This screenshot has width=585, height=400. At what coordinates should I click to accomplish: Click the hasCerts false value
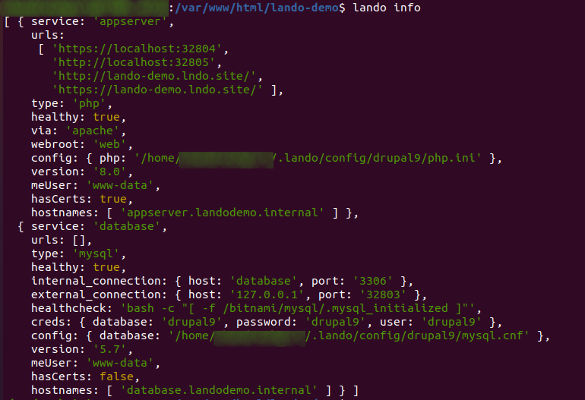tap(116, 377)
